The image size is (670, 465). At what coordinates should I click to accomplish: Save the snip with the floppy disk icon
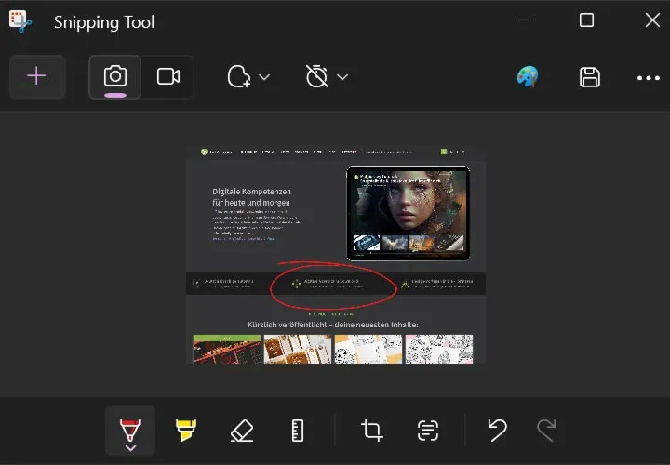click(590, 77)
